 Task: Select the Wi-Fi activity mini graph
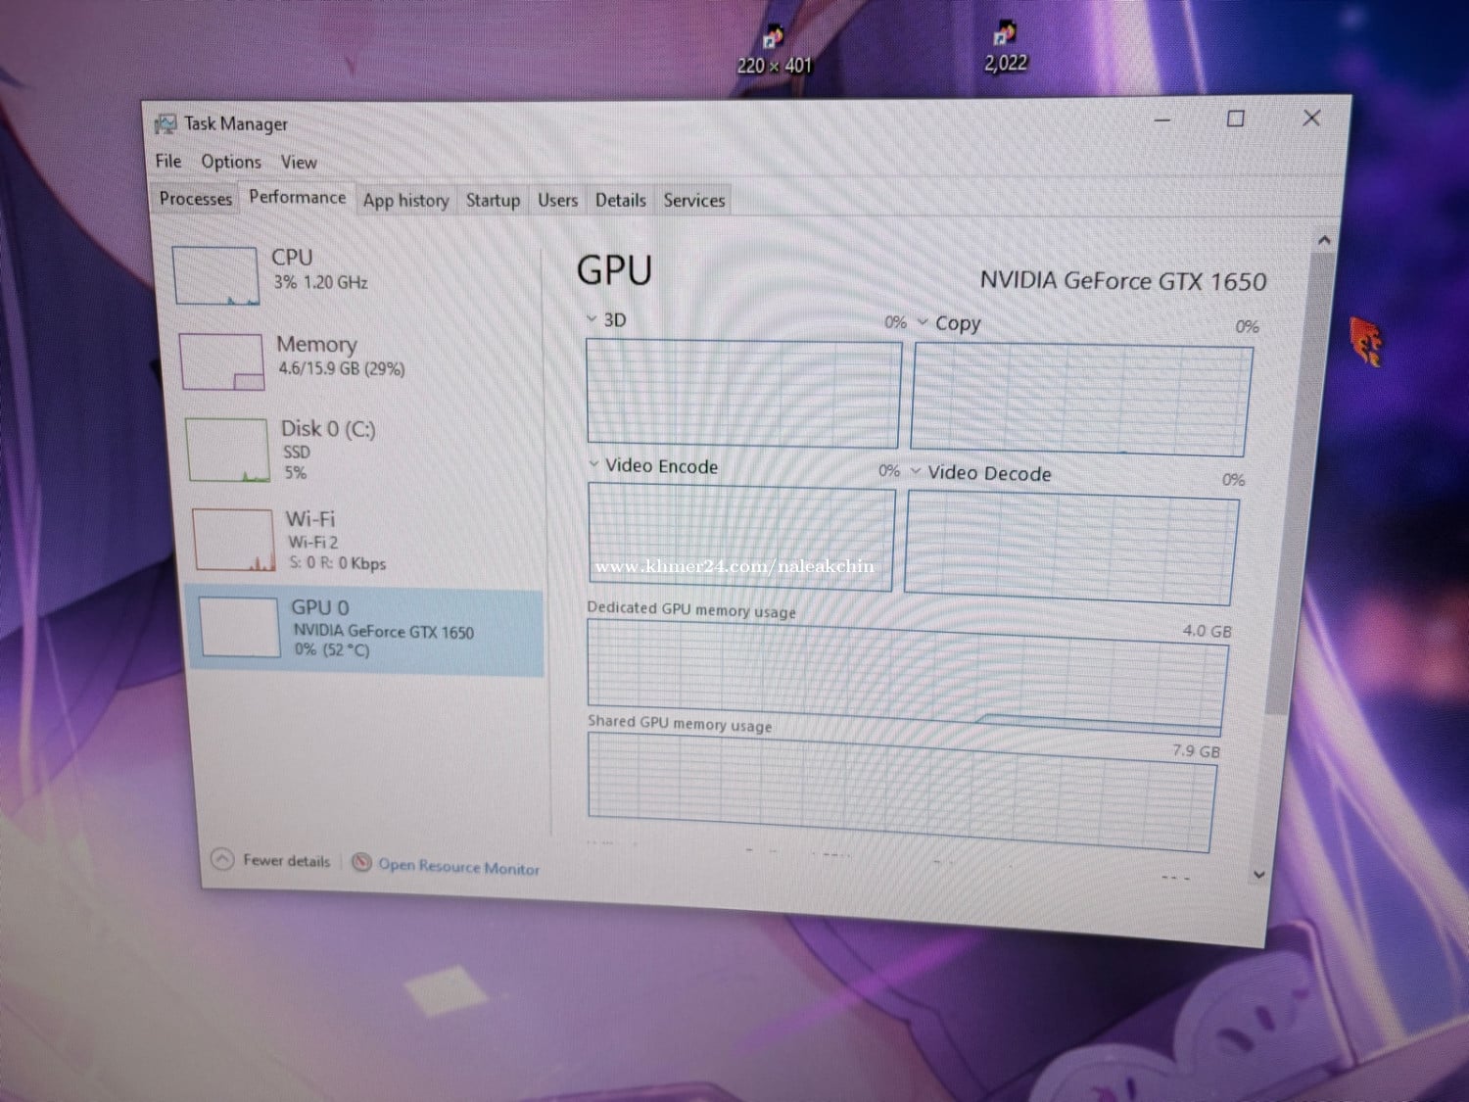point(234,540)
